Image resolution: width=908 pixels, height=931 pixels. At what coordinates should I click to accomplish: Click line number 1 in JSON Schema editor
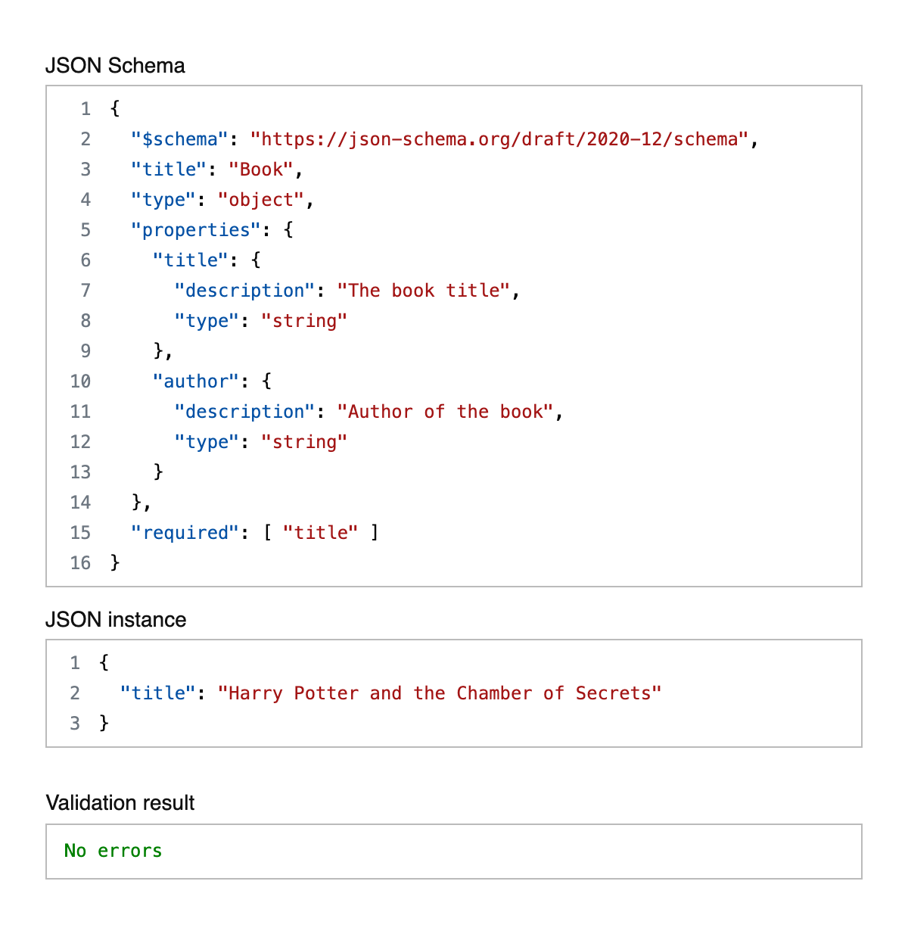tap(86, 109)
